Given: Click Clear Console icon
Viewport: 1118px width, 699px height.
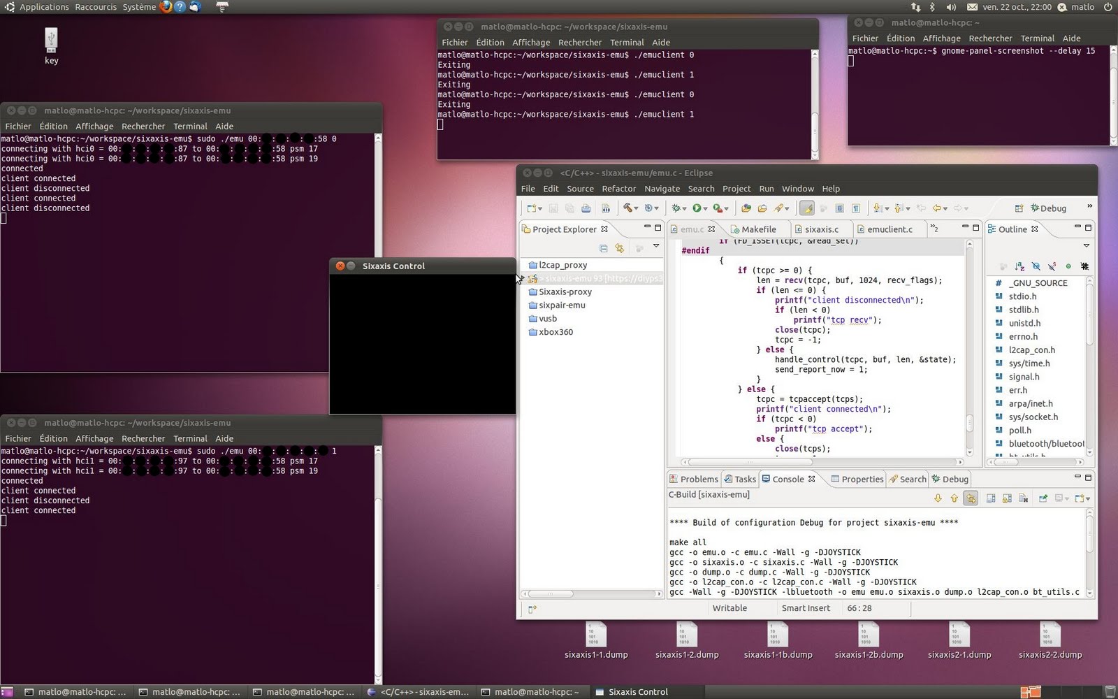Looking at the screenshot, I should click(x=1024, y=498).
